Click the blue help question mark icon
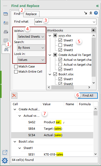 96,13
